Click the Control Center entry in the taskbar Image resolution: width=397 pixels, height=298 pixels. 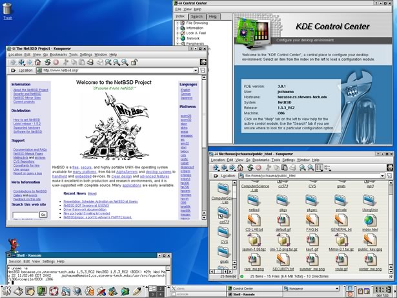(x=243, y=289)
